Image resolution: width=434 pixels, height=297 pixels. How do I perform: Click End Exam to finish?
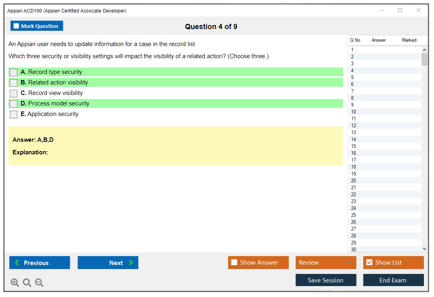coord(393,280)
